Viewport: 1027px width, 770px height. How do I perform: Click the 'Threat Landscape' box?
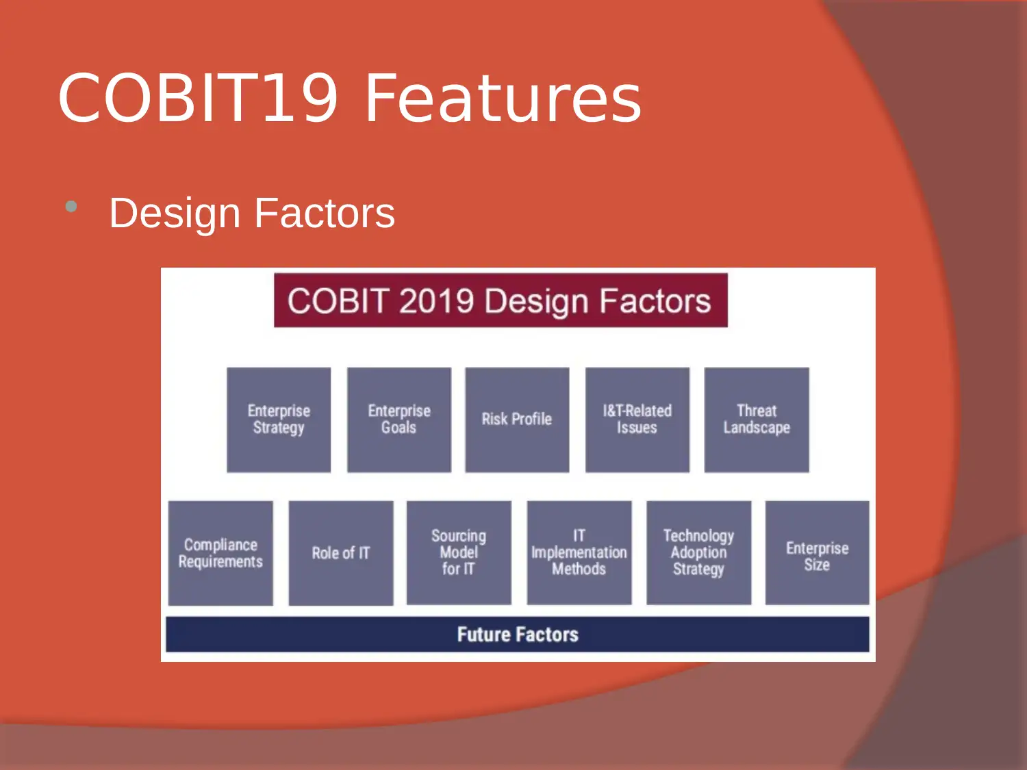pyautogui.click(x=757, y=420)
